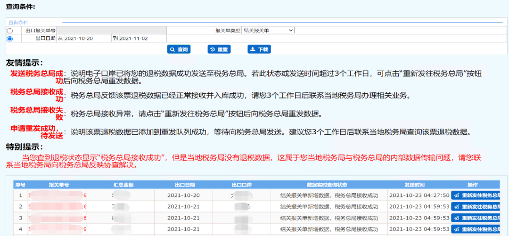Click the 出口报关单号 input field
The width and height of the screenshot is (509, 236).
pos(112,31)
